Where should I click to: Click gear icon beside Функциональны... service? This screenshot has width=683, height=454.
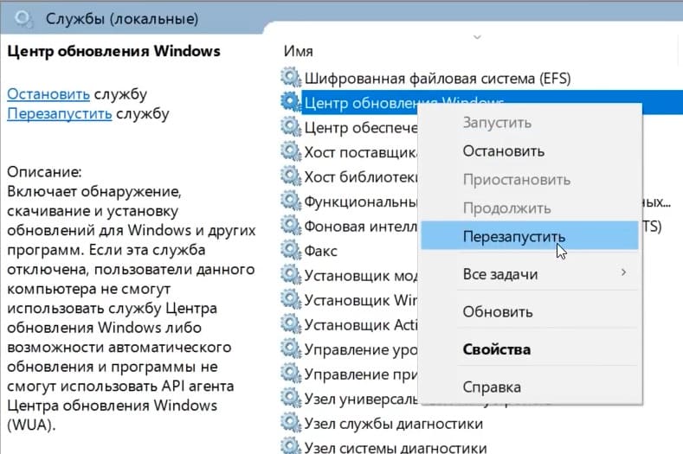[x=291, y=201]
